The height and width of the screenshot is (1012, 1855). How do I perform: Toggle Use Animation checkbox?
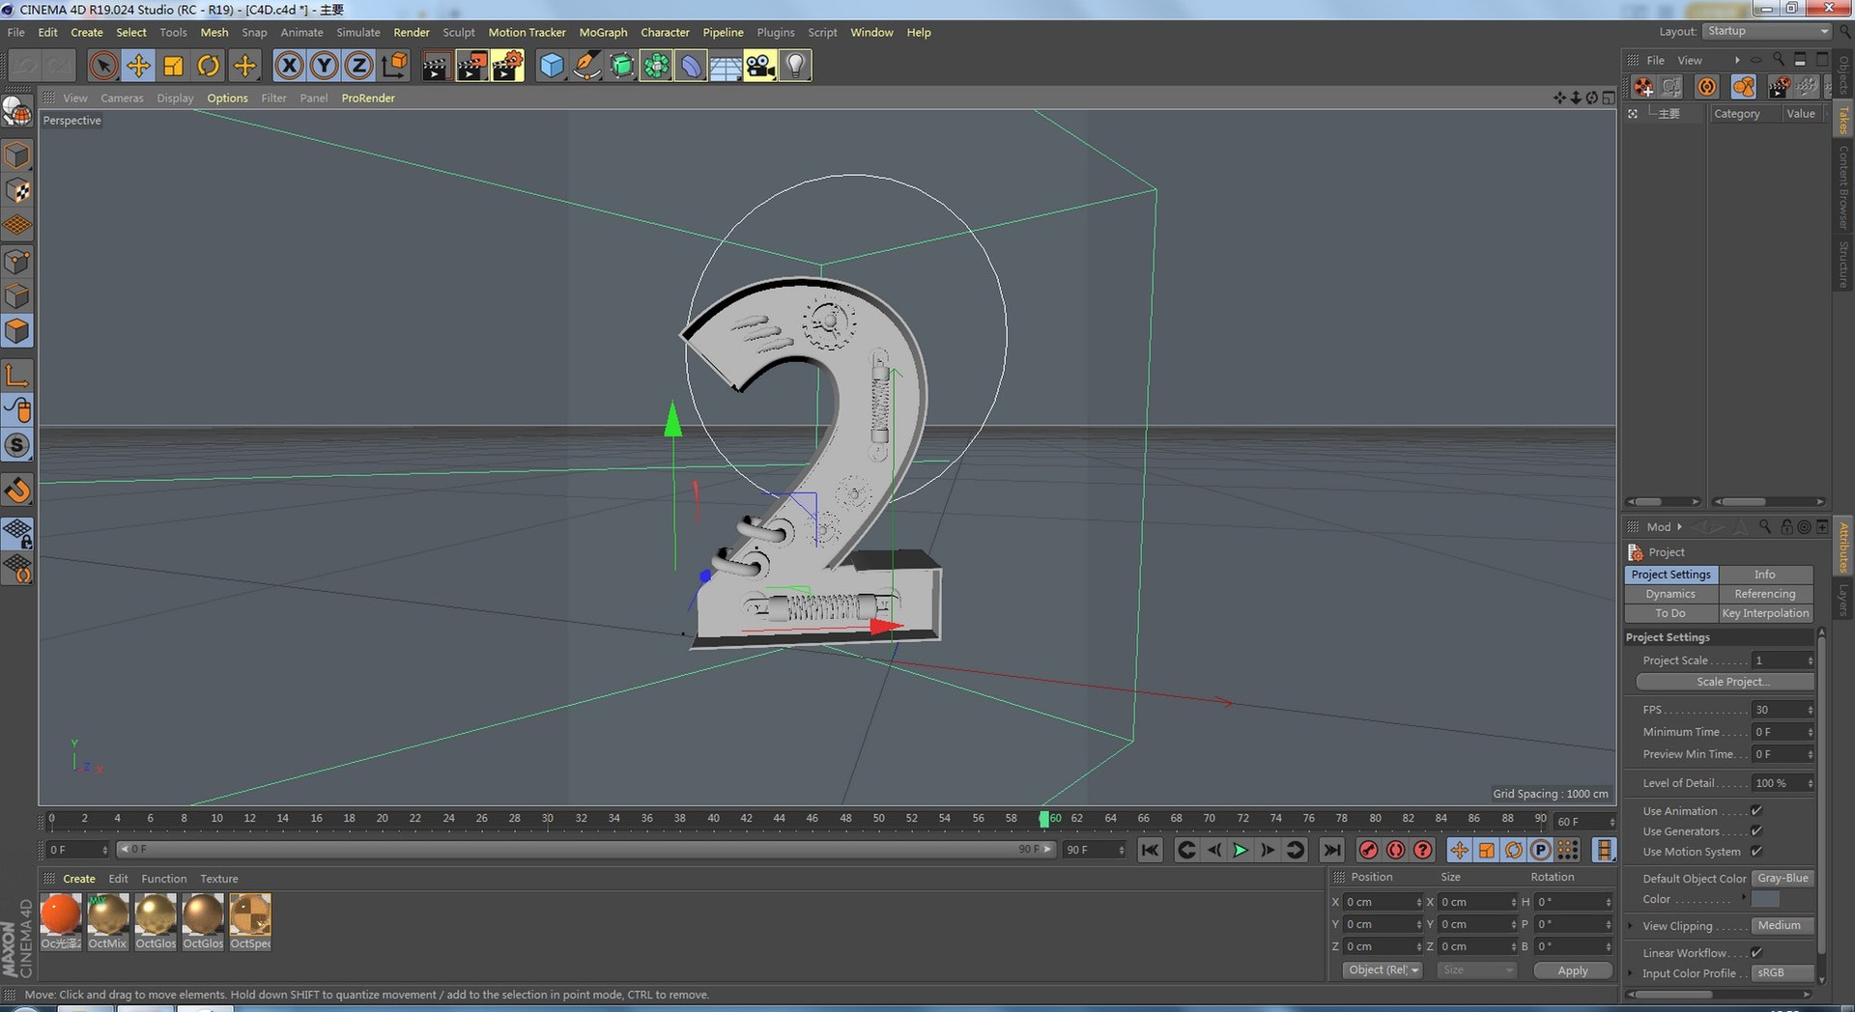coord(1756,811)
